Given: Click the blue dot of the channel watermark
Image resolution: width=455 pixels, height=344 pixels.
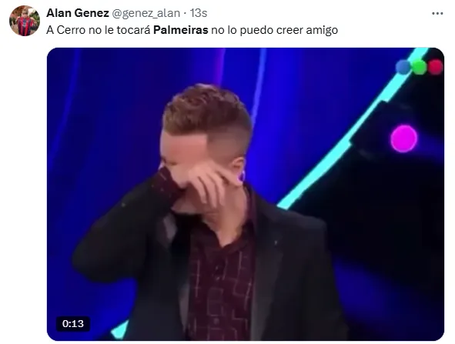Looking at the screenshot, I should 403,67.
